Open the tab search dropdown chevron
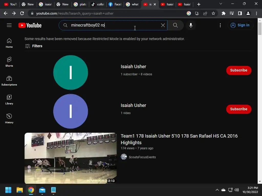 pos(221,4)
